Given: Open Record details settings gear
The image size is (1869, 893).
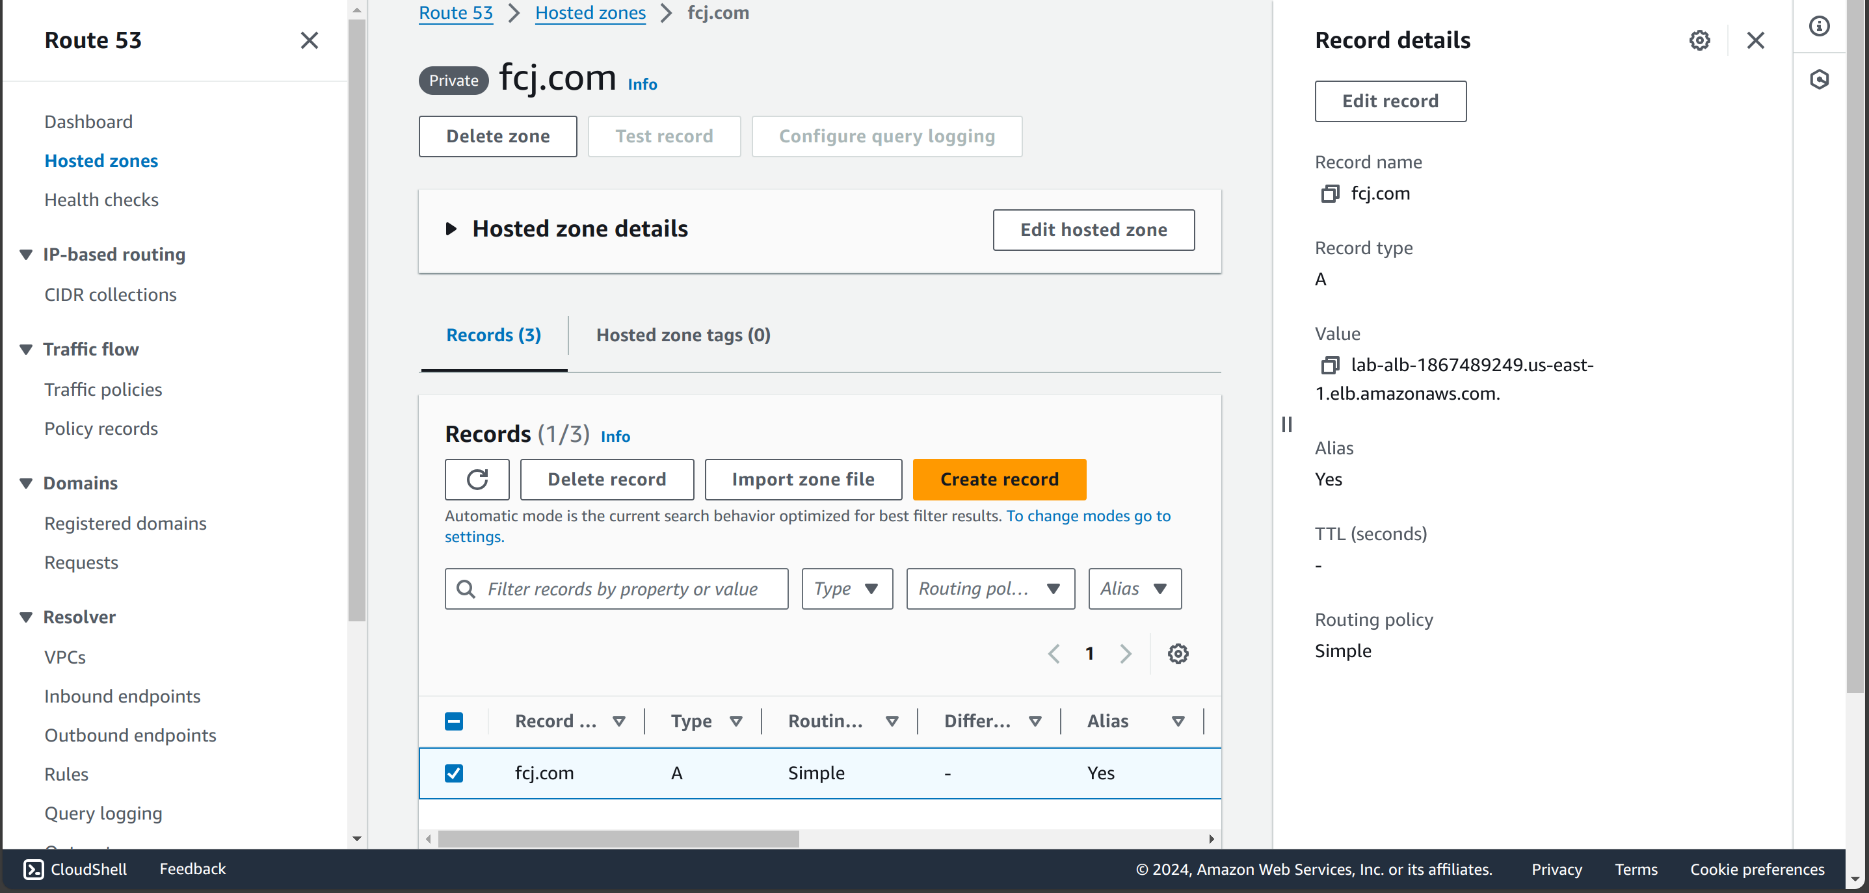Looking at the screenshot, I should (x=1699, y=40).
